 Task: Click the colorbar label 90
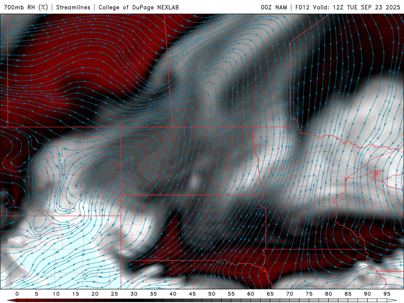[x=367, y=294]
